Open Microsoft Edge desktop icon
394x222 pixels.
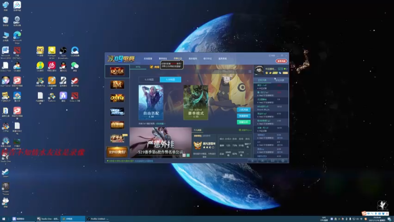click(x=17, y=37)
